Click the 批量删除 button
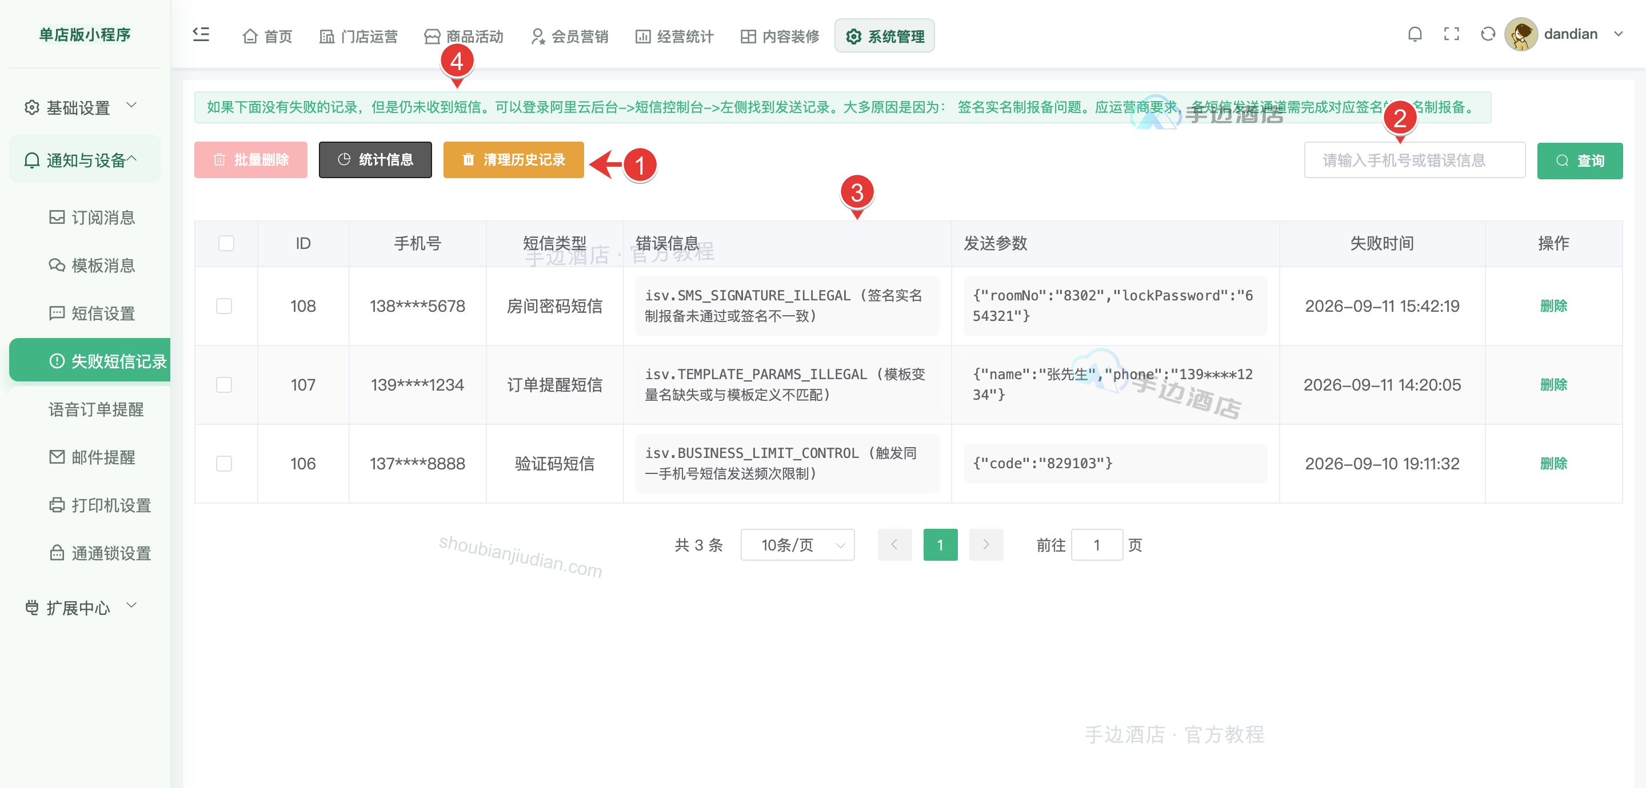 tap(250, 160)
